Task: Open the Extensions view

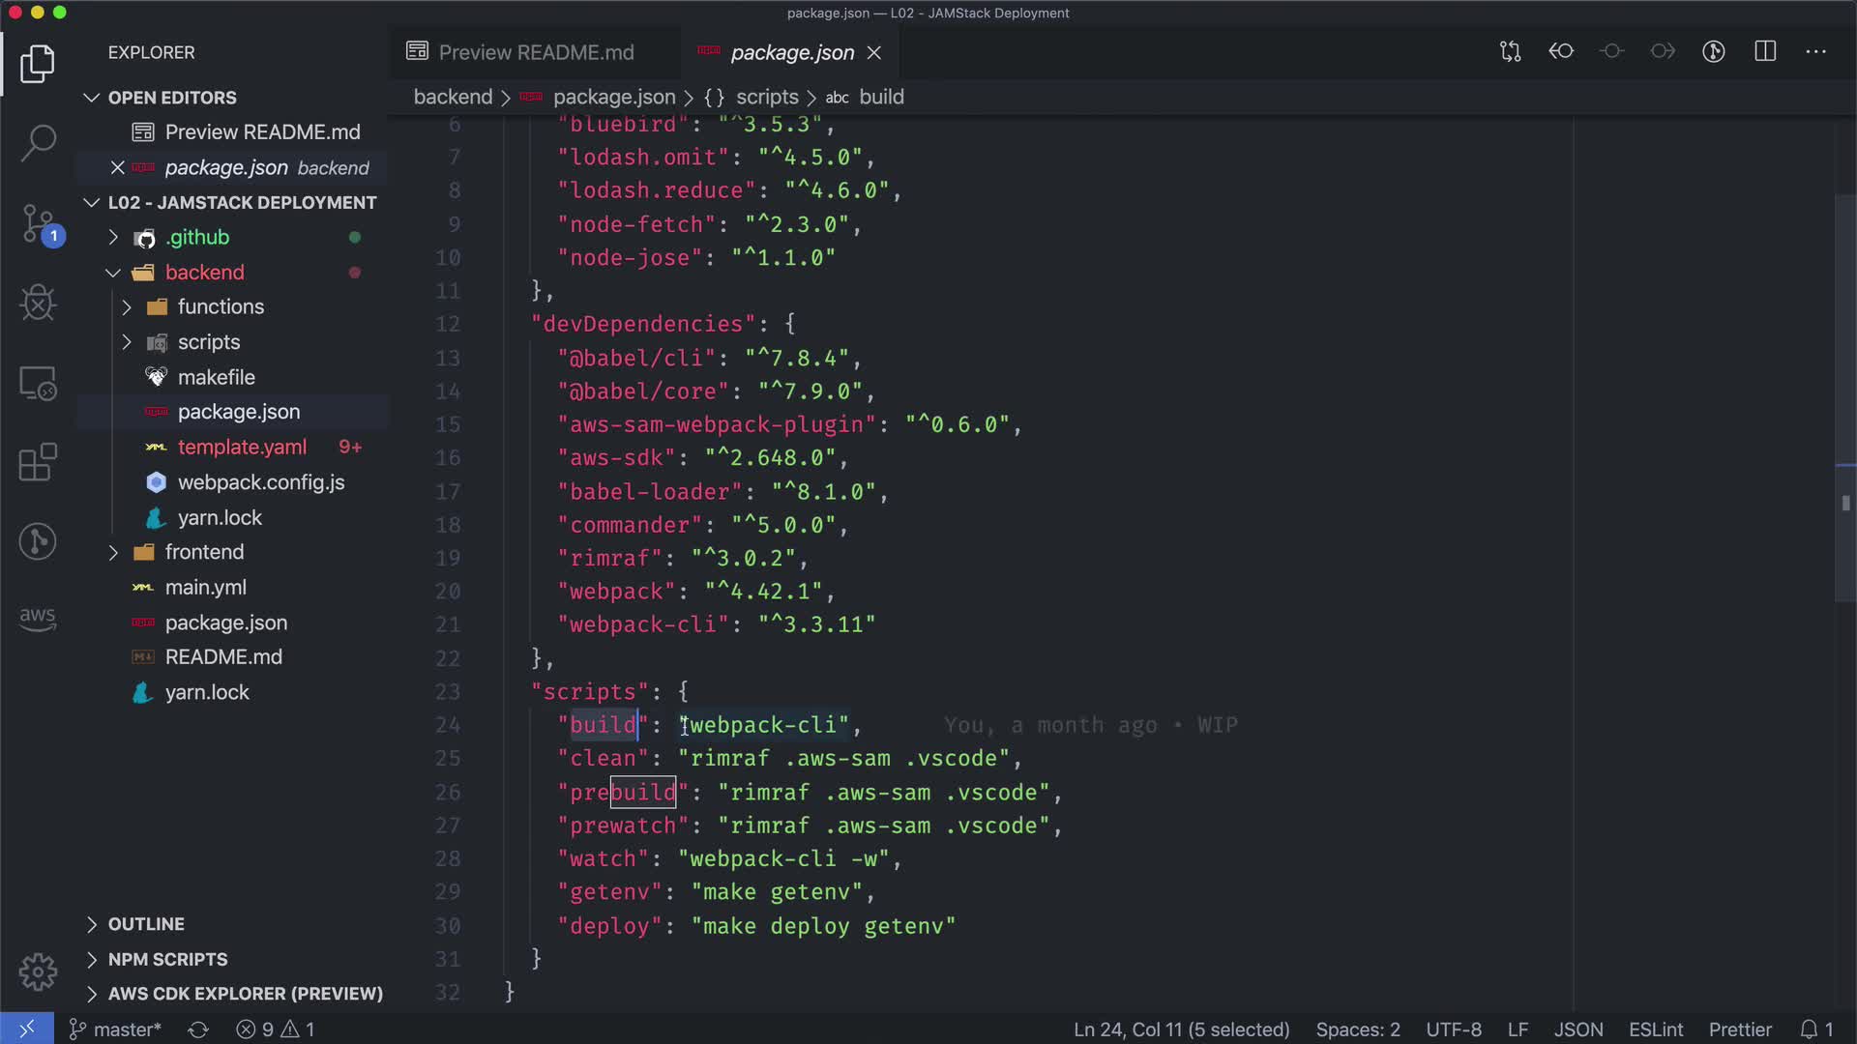Action: [x=38, y=462]
